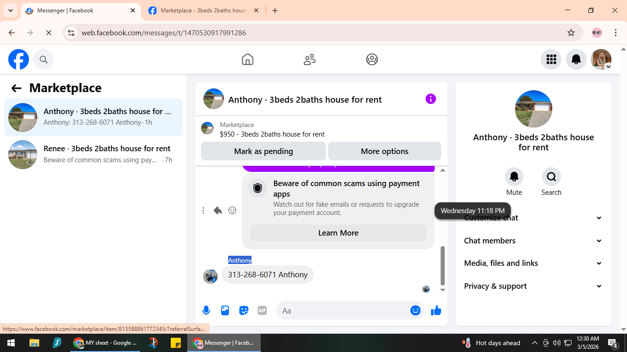627x352 pixels.
Task: Open the $950 Marketplace listing link
Action: [x=272, y=134]
